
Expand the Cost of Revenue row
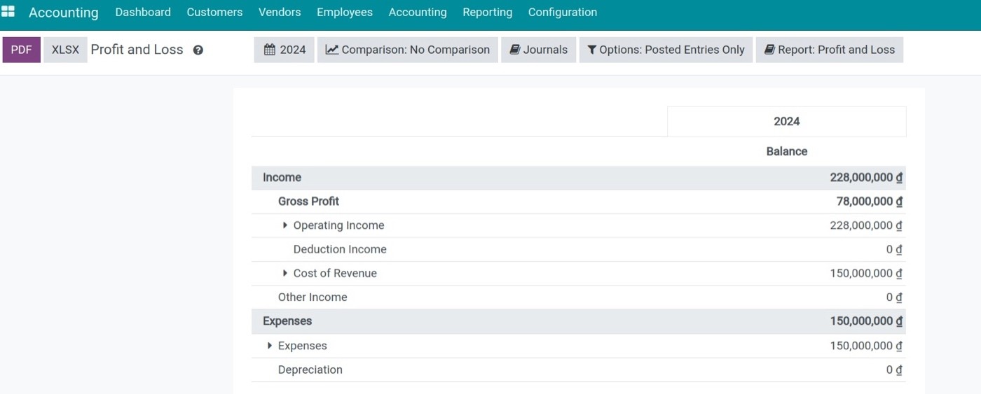[285, 273]
